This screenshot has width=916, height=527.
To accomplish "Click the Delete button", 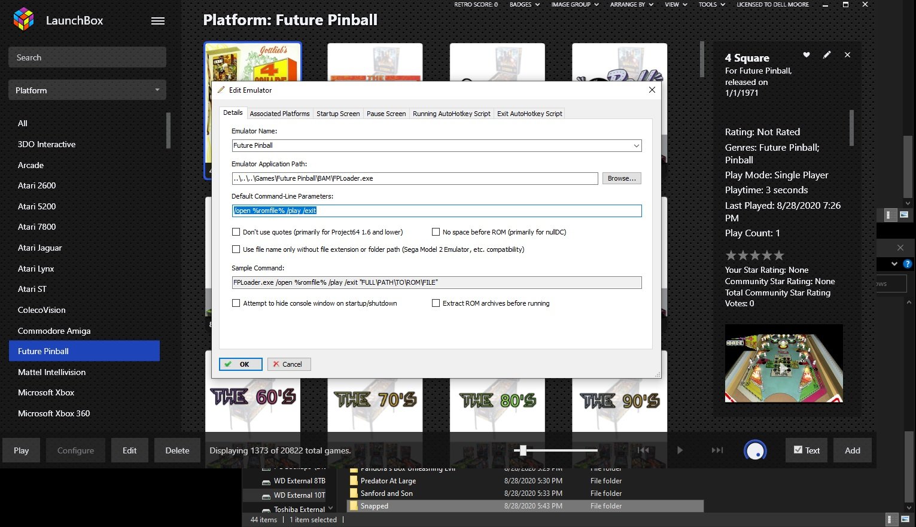I will [x=177, y=450].
